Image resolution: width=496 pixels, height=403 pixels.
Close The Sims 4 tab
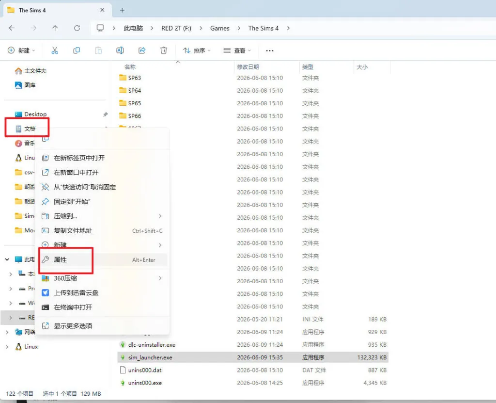click(102, 10)
